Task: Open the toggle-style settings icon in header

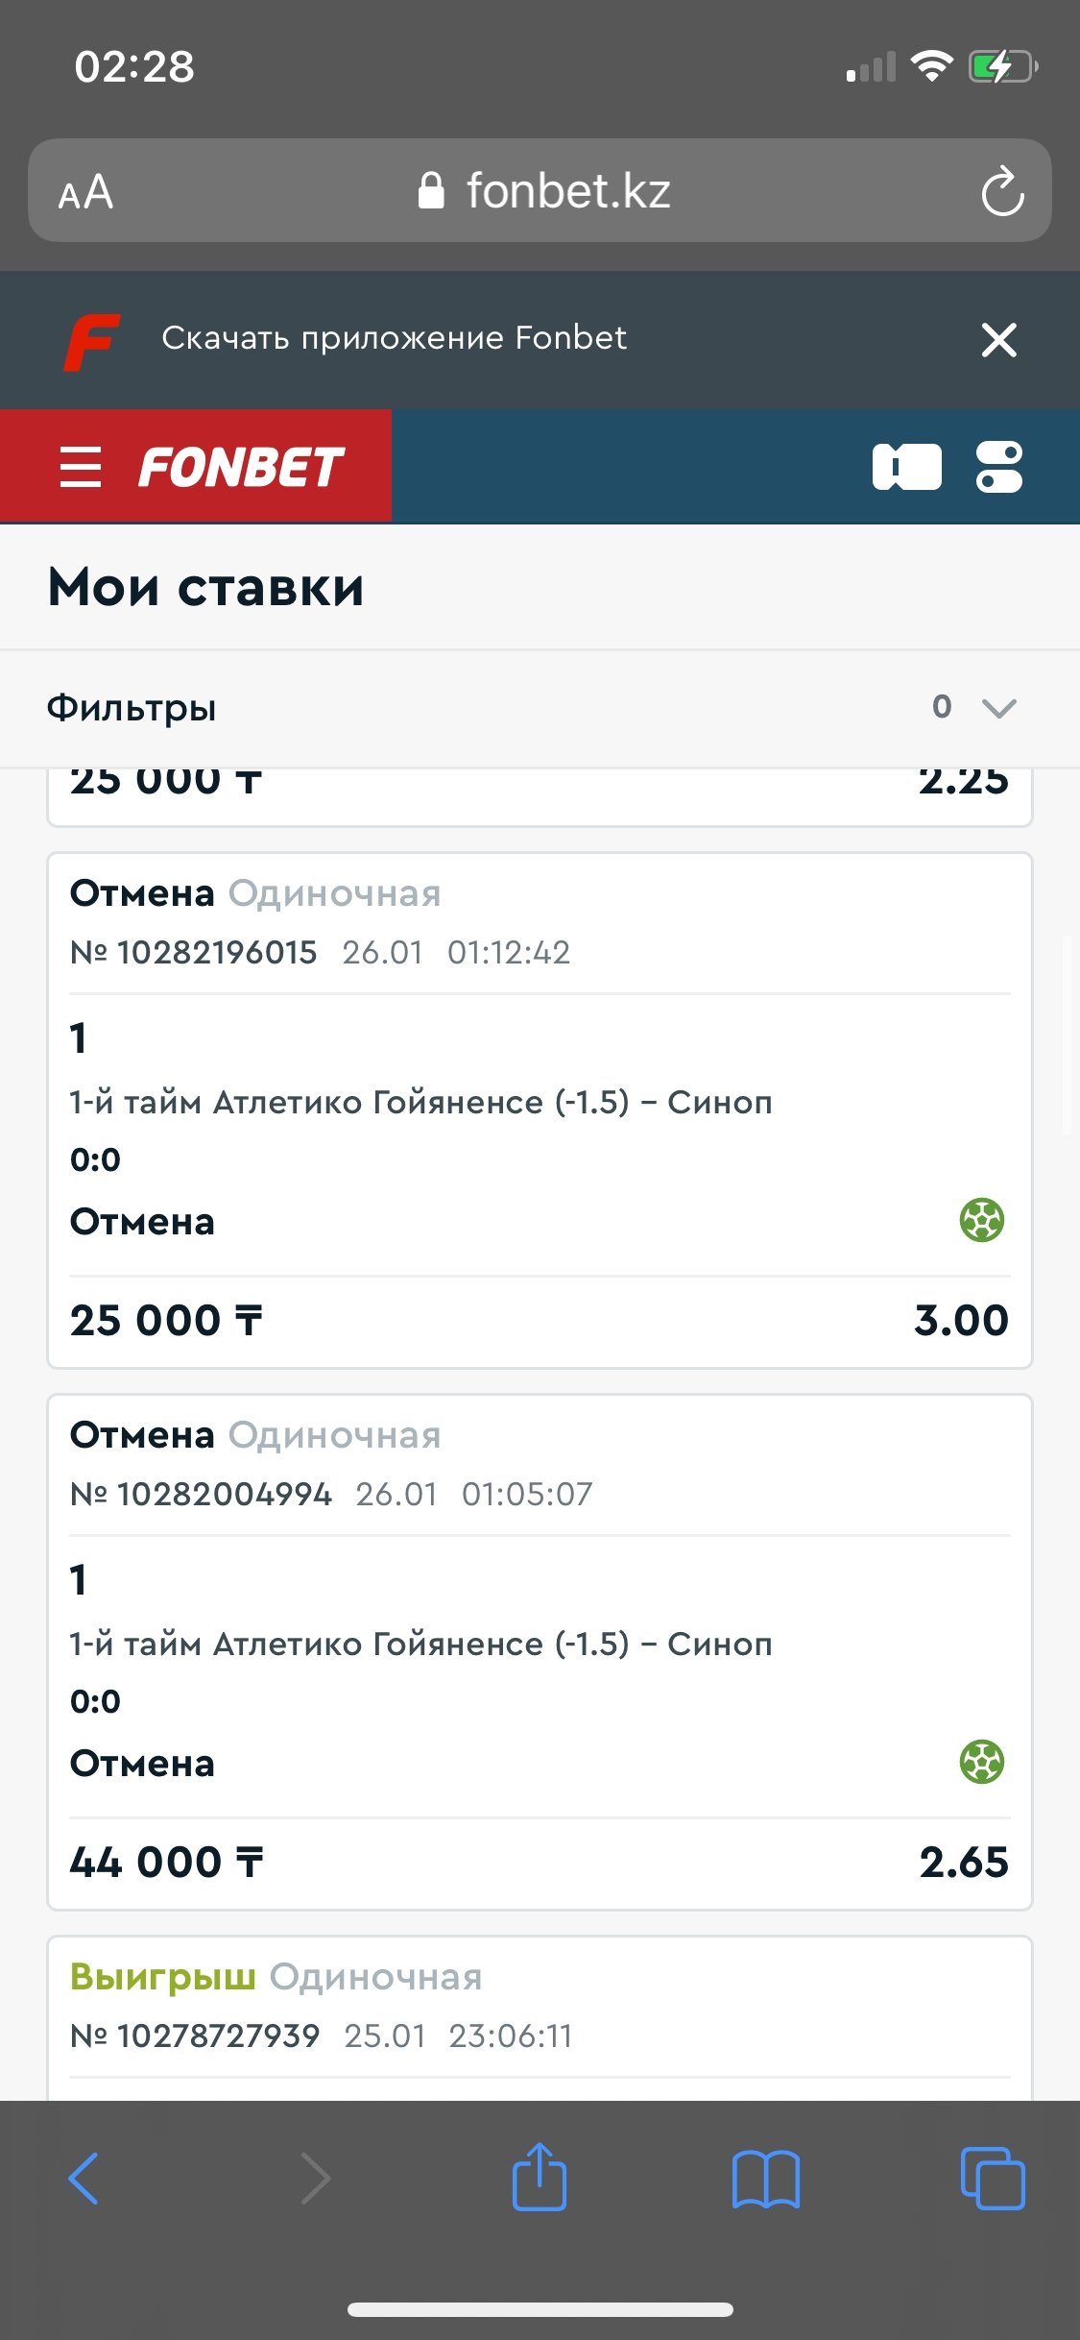Action: 998,467
